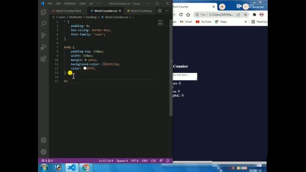
Task: Select the Word Counter.css tab
Action: coord(105,11)
